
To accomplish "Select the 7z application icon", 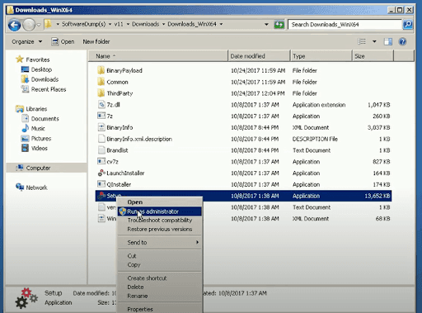I will click(x=101, y=116).
